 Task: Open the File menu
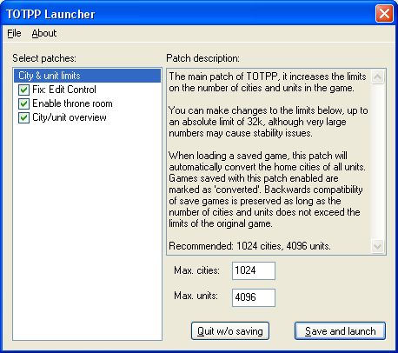pos(14,33)
